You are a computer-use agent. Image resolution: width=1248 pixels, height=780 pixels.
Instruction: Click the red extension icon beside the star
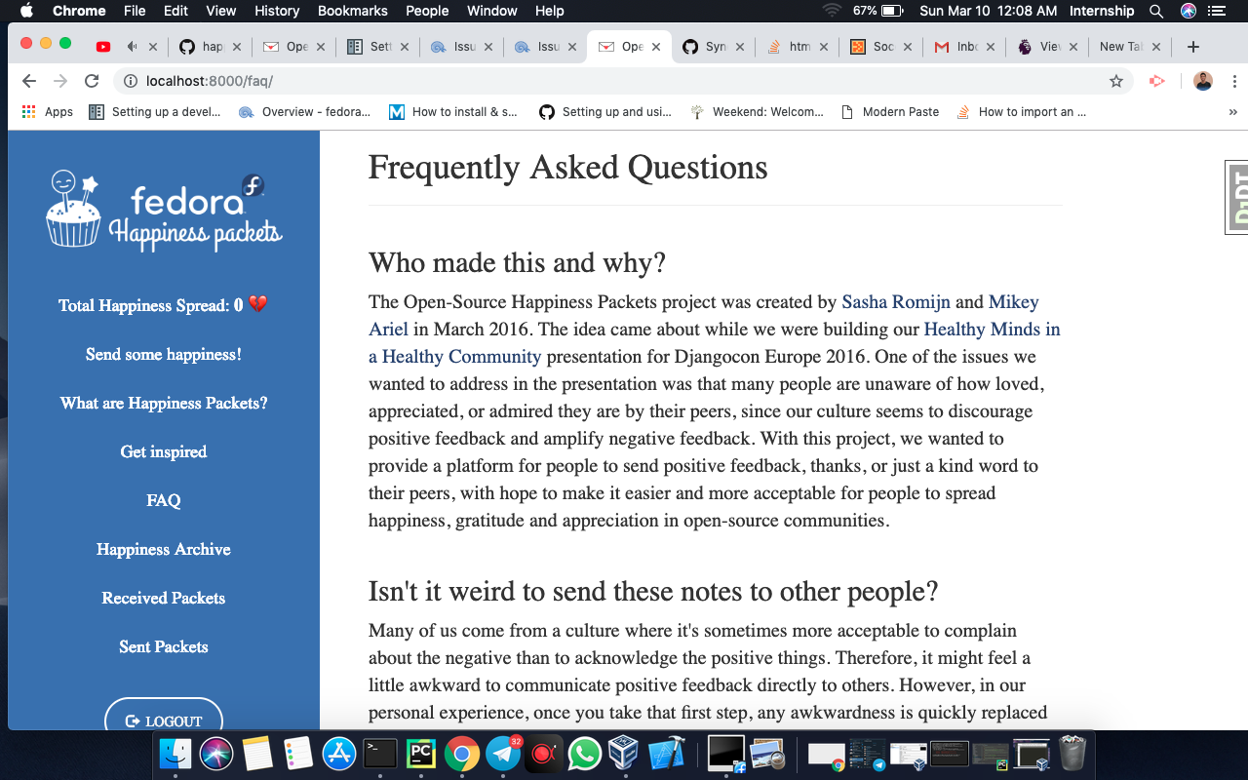(x=1157, y=81)
